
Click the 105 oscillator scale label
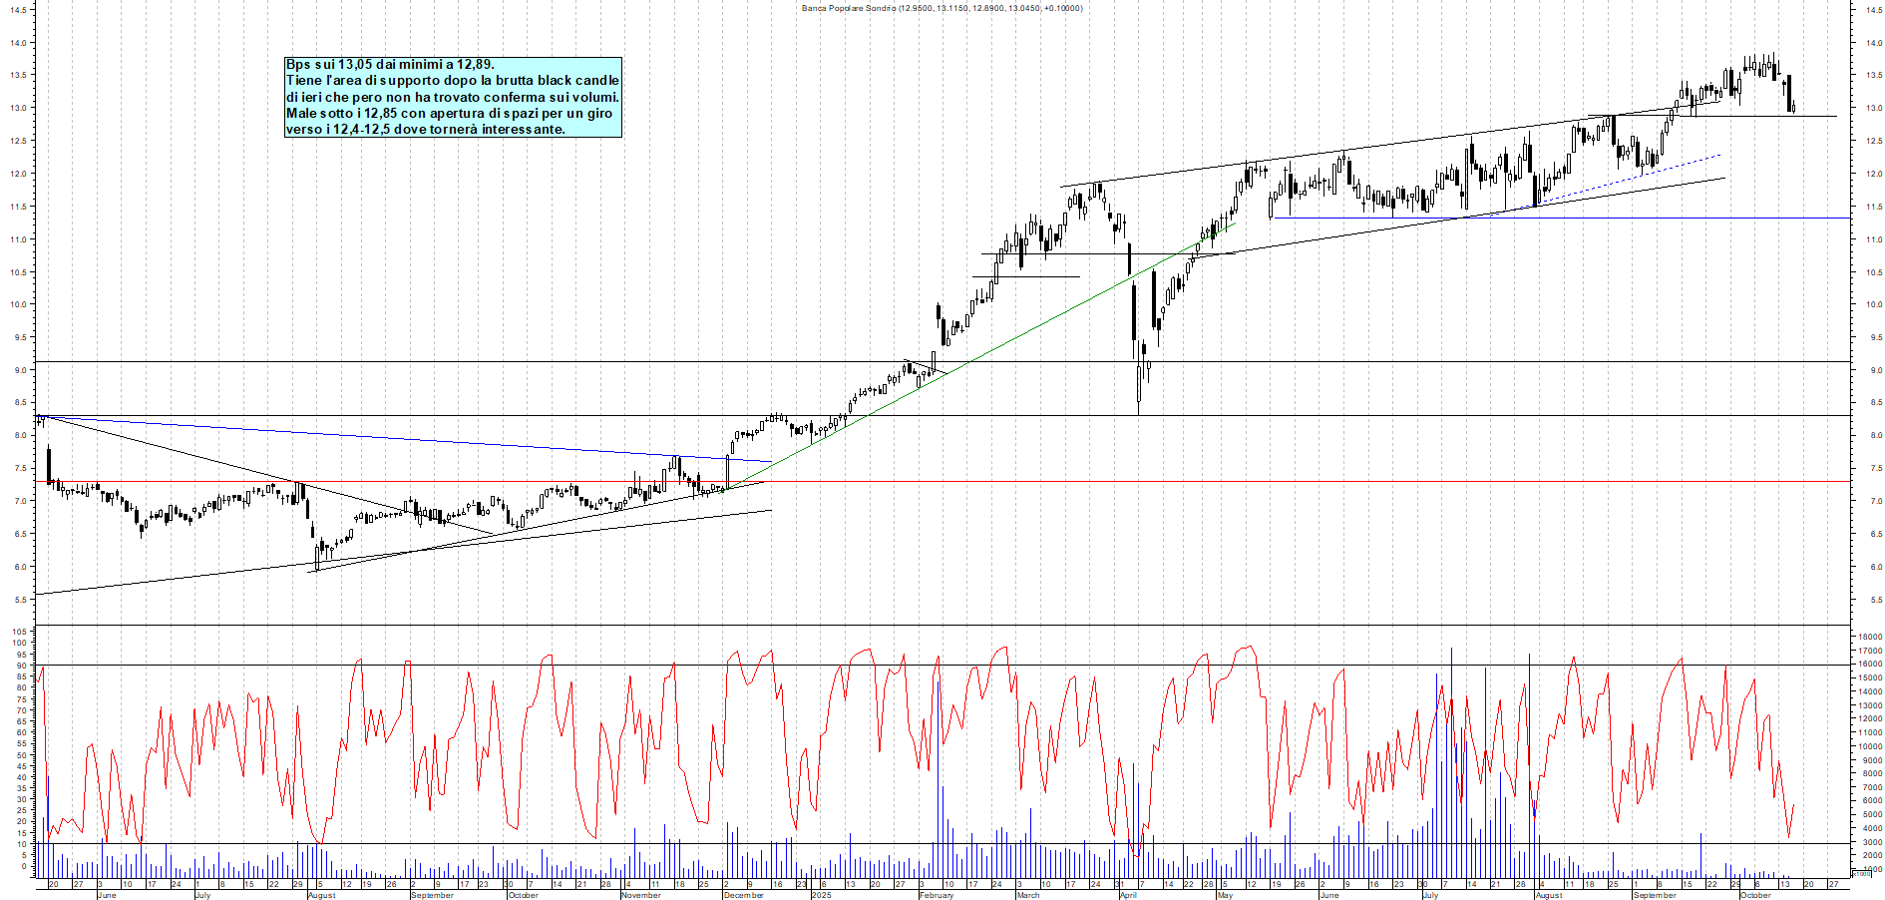click(x=18, y=632)
